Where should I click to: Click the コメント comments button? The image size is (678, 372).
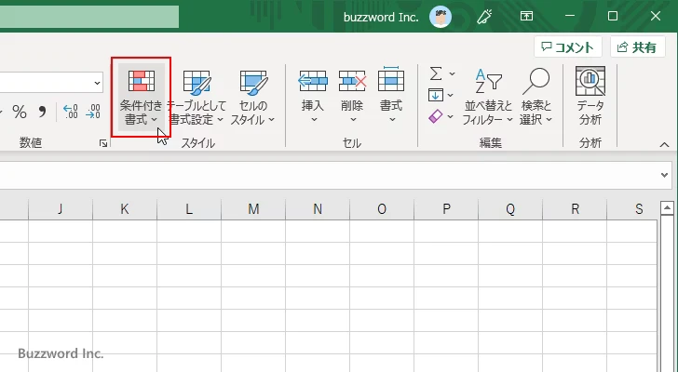coord(567,47)
